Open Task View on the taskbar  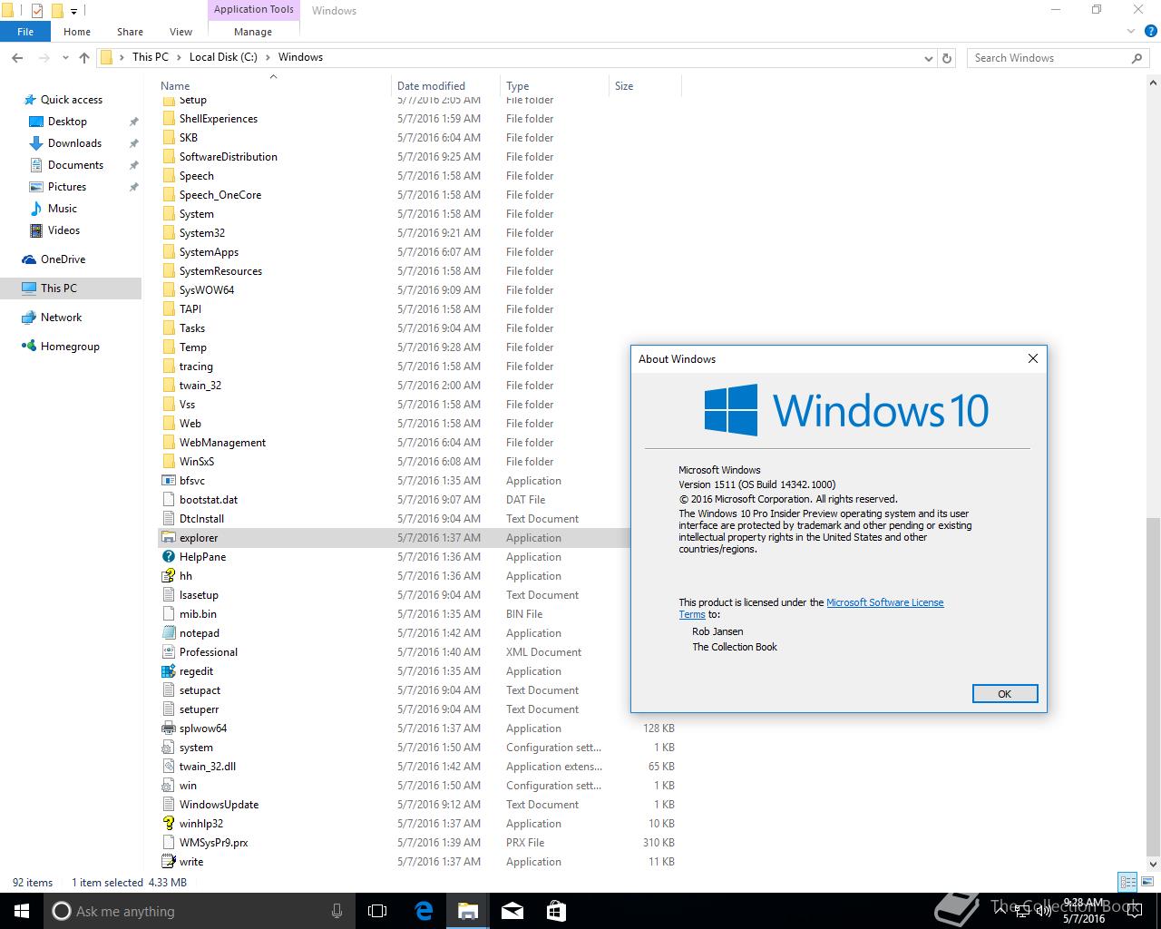tap(377, 911)
